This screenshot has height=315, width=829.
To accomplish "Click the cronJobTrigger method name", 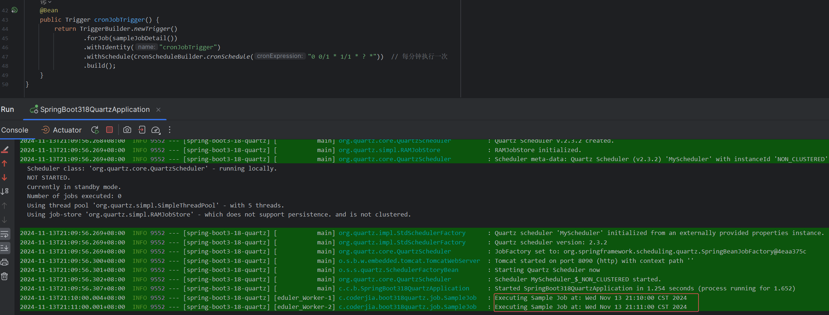I will point(119,20).
